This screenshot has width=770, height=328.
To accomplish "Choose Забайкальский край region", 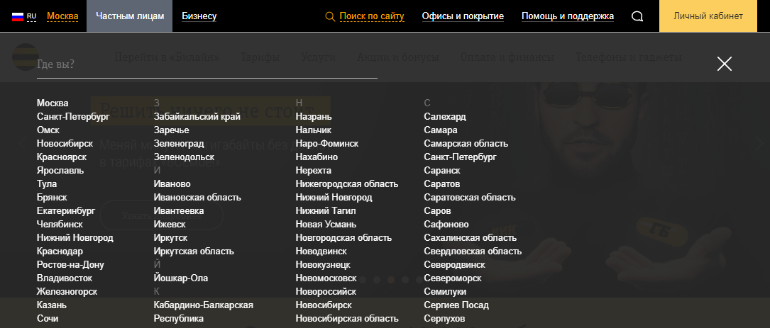I will [x=197, y=117].
